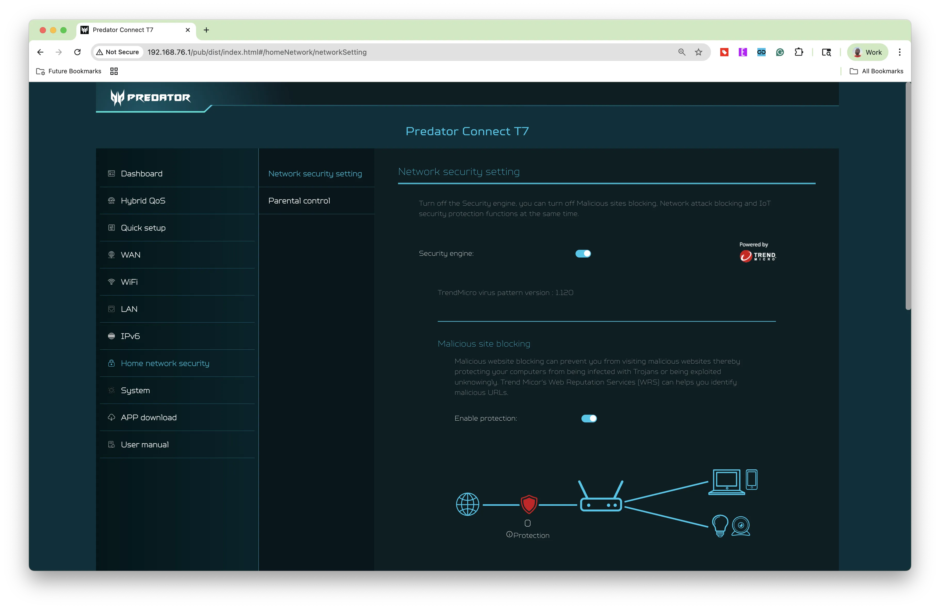Click the User manual icon
Image resolution: width=940 pixels, height=609 pixels.
(111, 445)
